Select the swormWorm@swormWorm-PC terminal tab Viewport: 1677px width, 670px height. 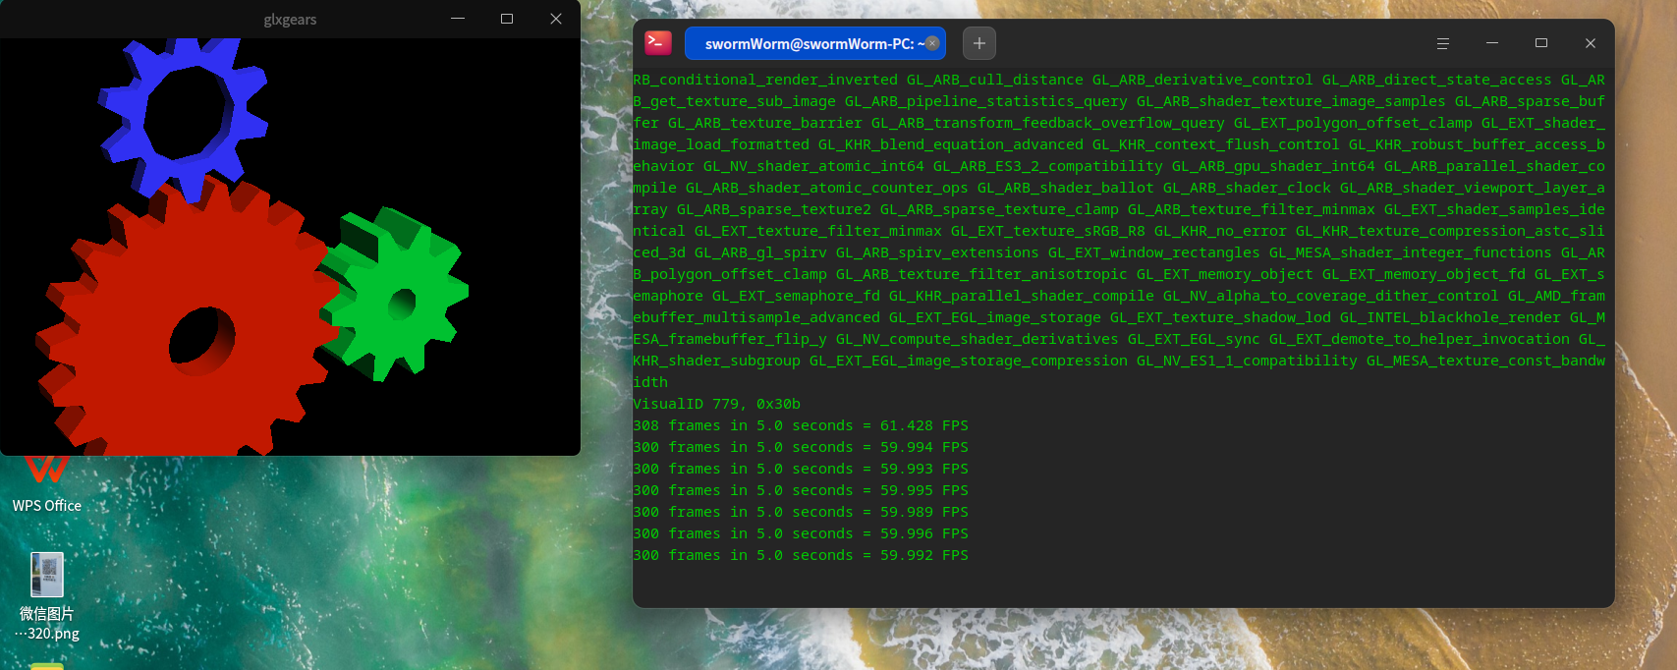(814, 43)
